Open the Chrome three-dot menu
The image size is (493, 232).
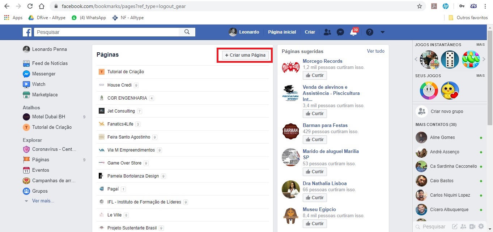click(485, 6)
